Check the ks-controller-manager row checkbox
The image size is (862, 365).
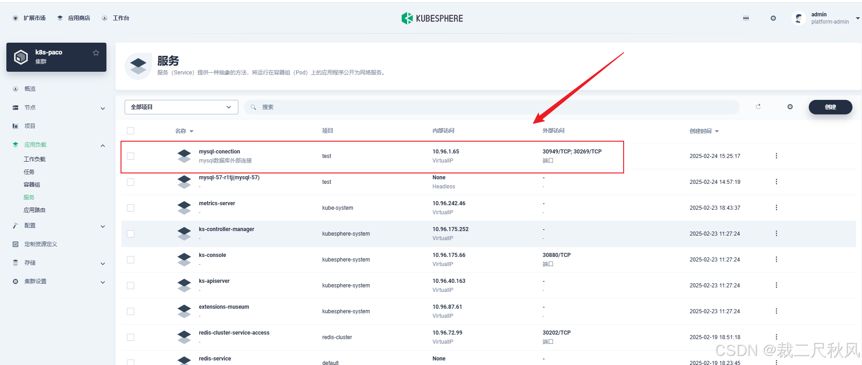click(x=131, y=234)
